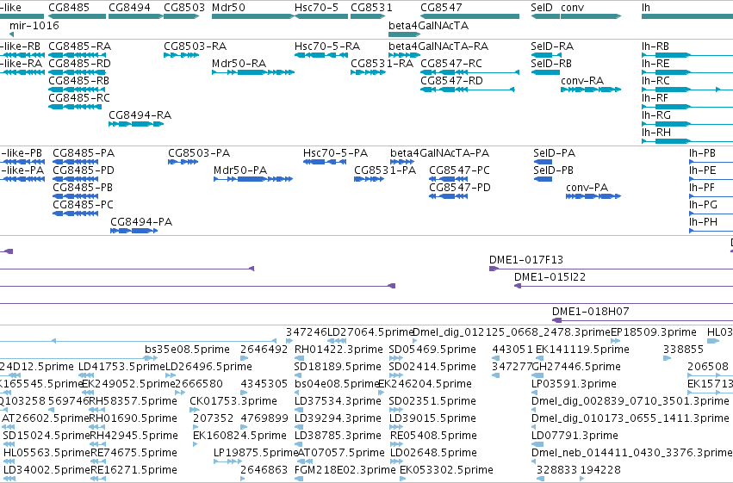Click protein Ih-PH
Viewport: 733px width, 483px height.
tap(711, 232)
